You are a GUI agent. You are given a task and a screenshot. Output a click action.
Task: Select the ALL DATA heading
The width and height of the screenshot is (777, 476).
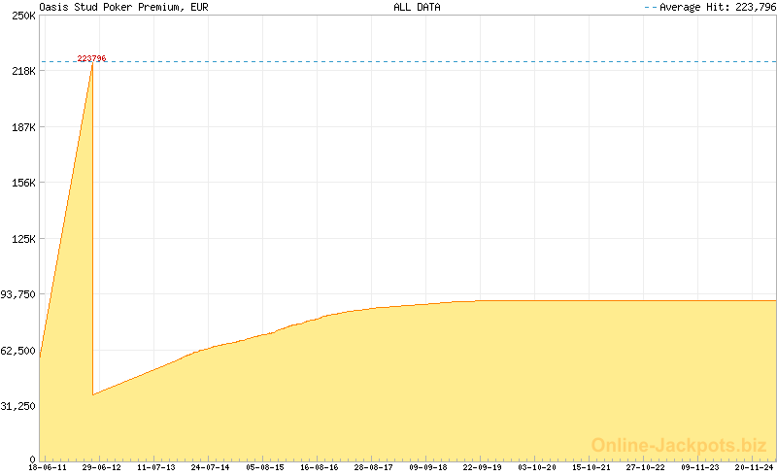point(417,7)
